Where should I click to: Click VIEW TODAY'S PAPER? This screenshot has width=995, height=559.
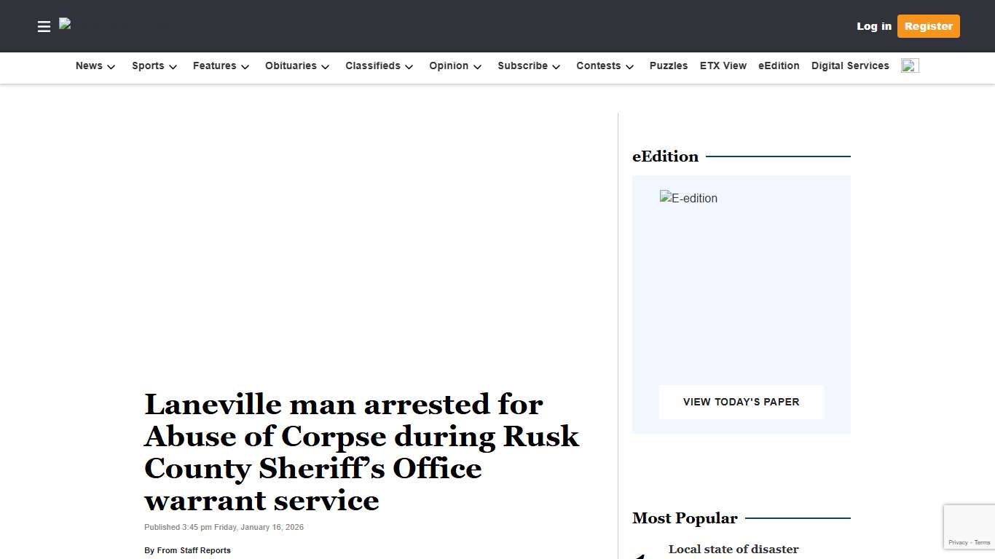[x=741, y=402]
